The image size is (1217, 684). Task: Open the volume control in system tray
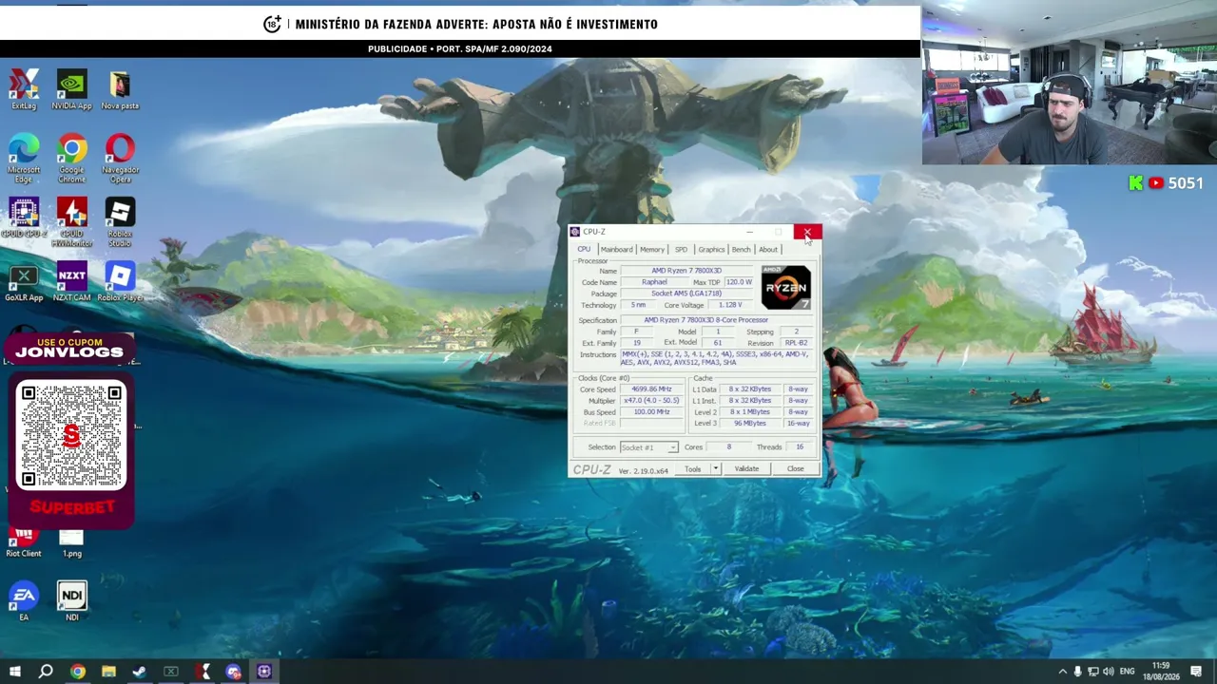point(1108,672)
